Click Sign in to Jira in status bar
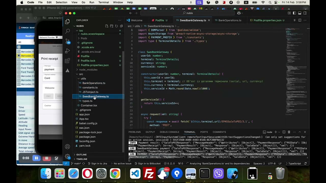 (x=97, y=164)
